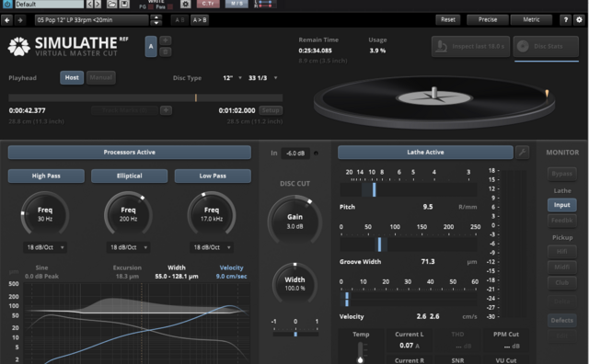Open preset folder icon in host bar
Image resolution: width=589 pixels, height=364 pixels.
point(111,4)
